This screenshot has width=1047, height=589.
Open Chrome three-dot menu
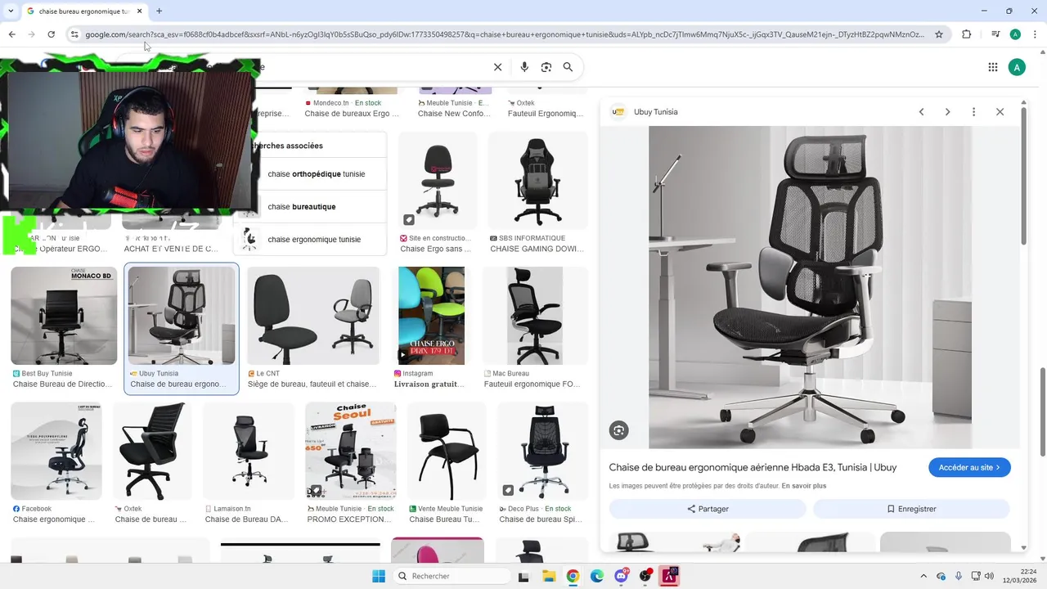pos(1035,34)
